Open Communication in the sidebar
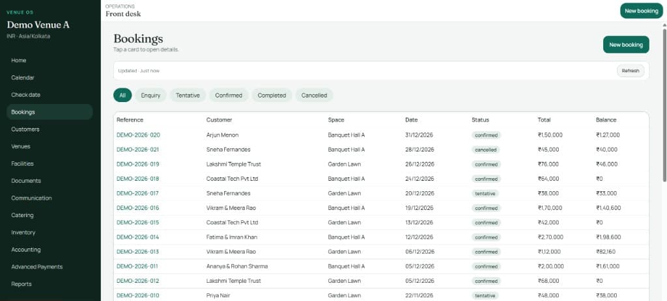This screenshot has height=301, width=667. [50, 198]
